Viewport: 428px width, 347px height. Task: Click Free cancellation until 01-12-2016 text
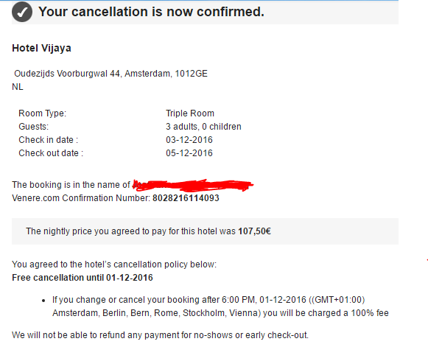tap(83, 278)
